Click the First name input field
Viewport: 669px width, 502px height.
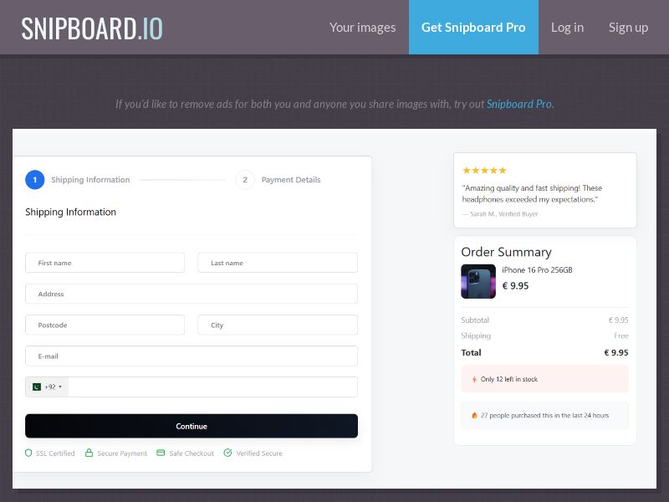click(x=105, y=262)
